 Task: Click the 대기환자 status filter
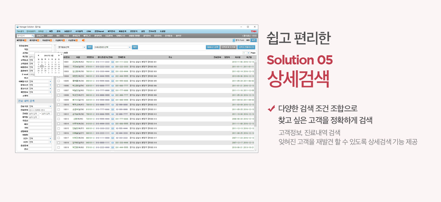click(34, 40)
